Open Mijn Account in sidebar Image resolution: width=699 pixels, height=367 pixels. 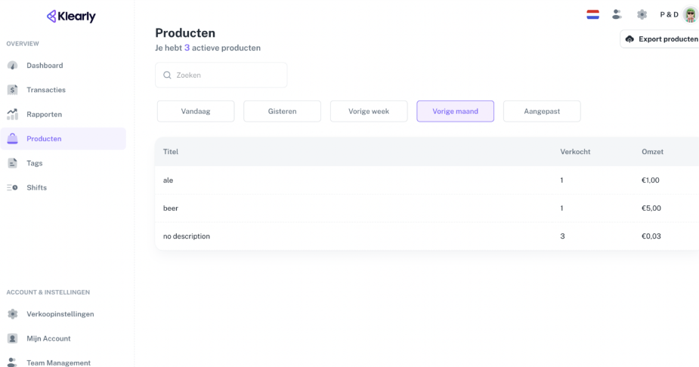[x=48, y=338]
